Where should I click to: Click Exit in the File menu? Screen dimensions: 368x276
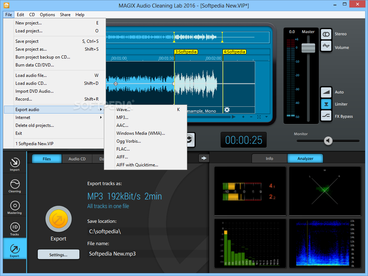click(x=55, y=133)
